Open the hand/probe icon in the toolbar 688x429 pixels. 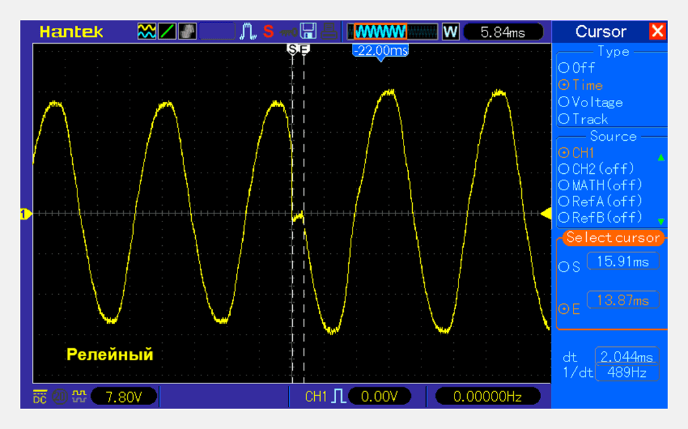point(189,31)
